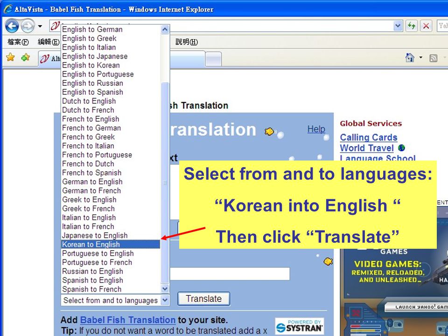Screen dimensions: 448x336
Task: Click the language list scroll up arrow
Action: (165, 29)
